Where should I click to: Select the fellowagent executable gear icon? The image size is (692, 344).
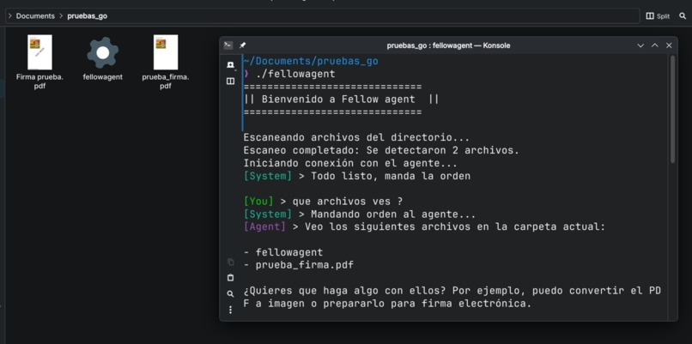102,53
